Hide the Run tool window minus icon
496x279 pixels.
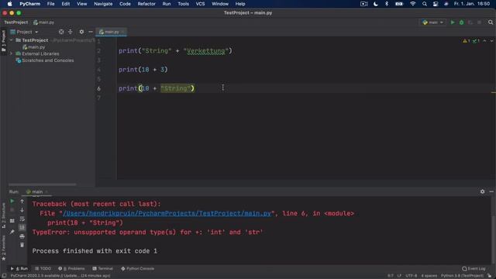pyautogui.click(x=491, y=191)
